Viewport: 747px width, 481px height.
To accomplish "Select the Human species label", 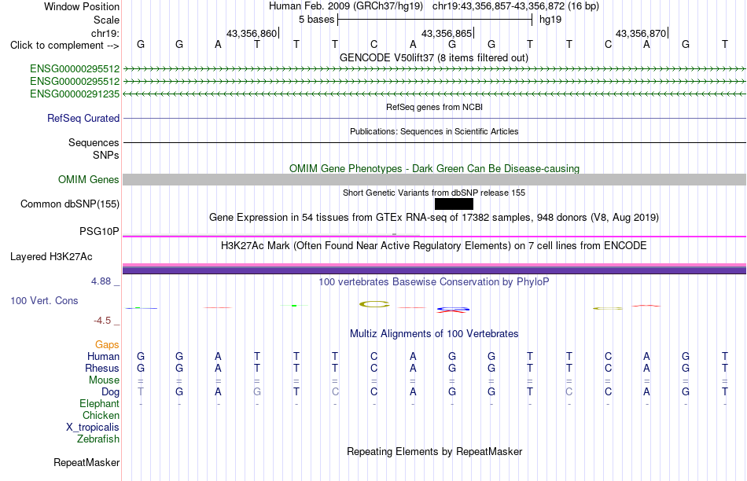I will point(103,356).
